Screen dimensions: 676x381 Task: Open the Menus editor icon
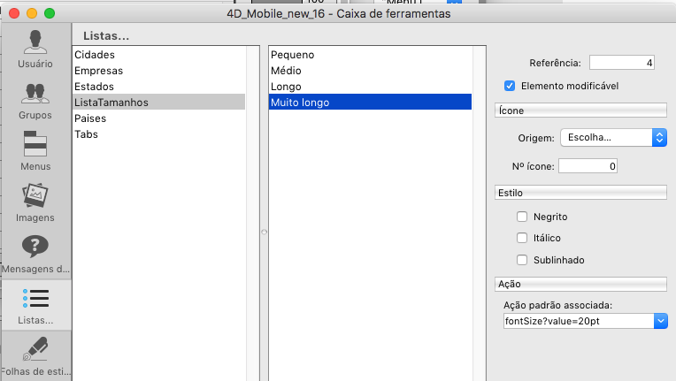(35, 145)
